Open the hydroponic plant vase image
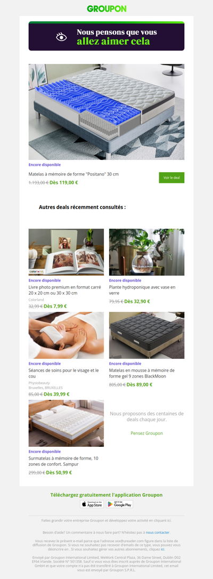The image size is (213, 579). pyautogui.click(x=146, y=252)
